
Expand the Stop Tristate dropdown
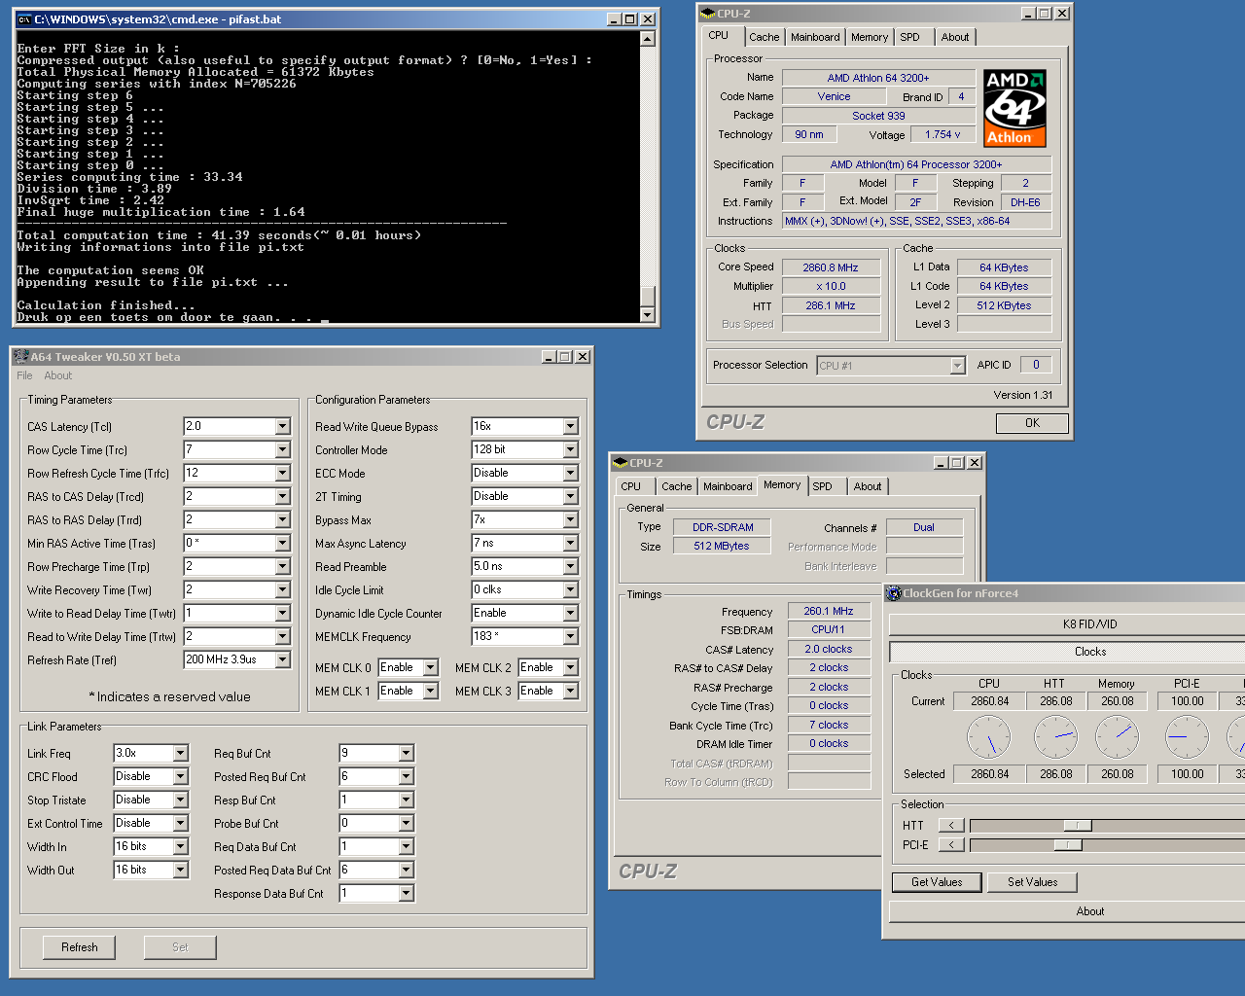point(180,800)
